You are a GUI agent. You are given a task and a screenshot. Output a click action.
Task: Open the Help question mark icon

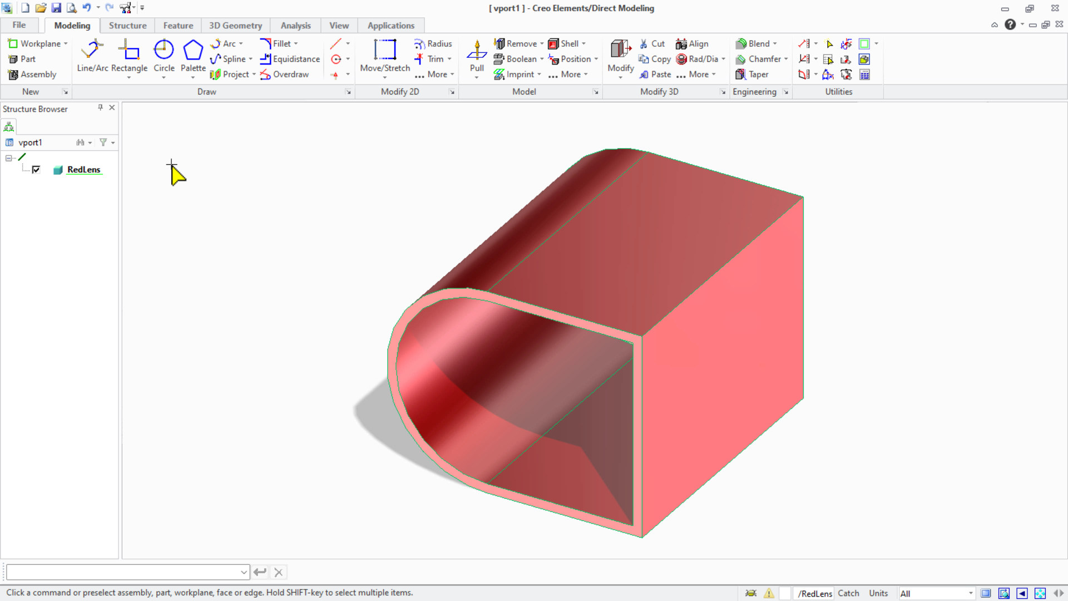coord(1010,24)
